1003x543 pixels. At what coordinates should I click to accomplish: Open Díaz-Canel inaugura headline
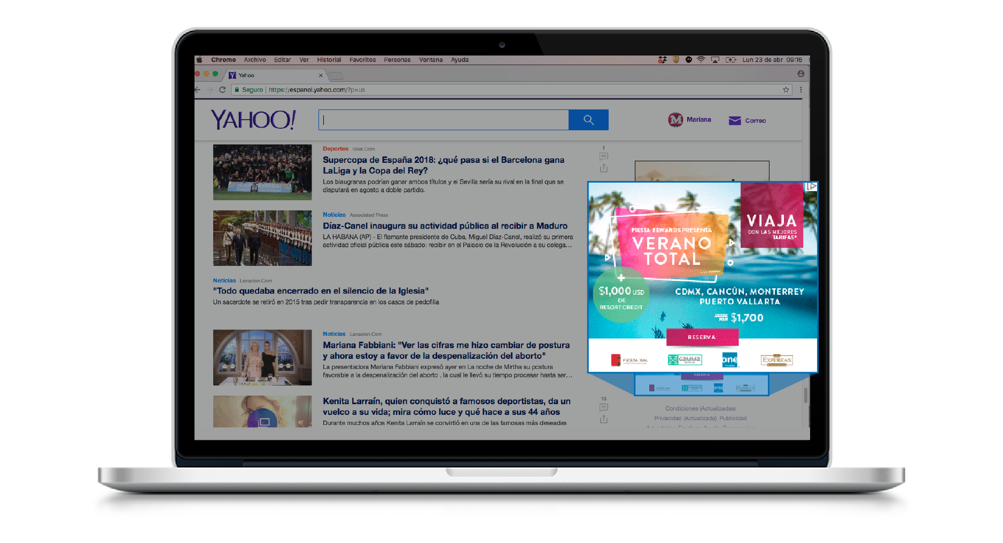pos(445,226)
